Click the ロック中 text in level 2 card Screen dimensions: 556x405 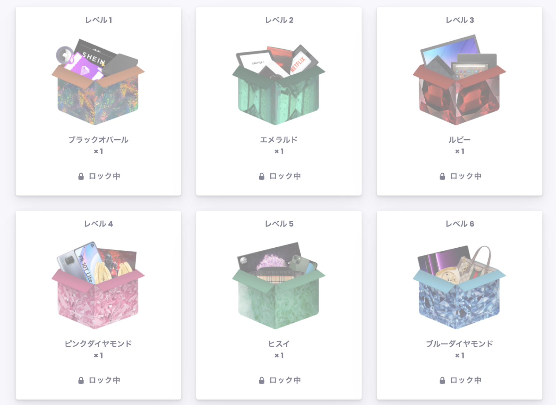point(285,176)
